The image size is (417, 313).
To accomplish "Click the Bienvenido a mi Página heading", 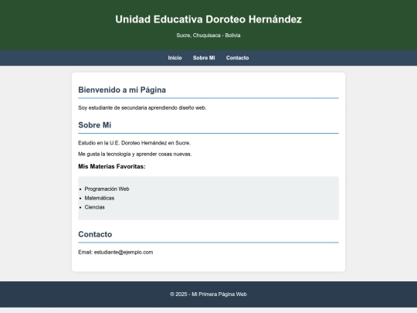I will (x=122, y=90).
